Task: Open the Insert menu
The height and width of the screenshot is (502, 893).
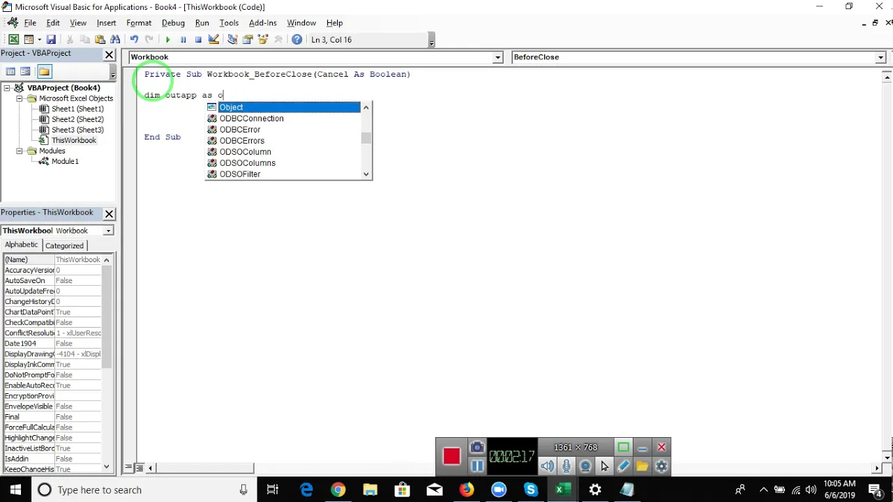Action: (106, 23)
